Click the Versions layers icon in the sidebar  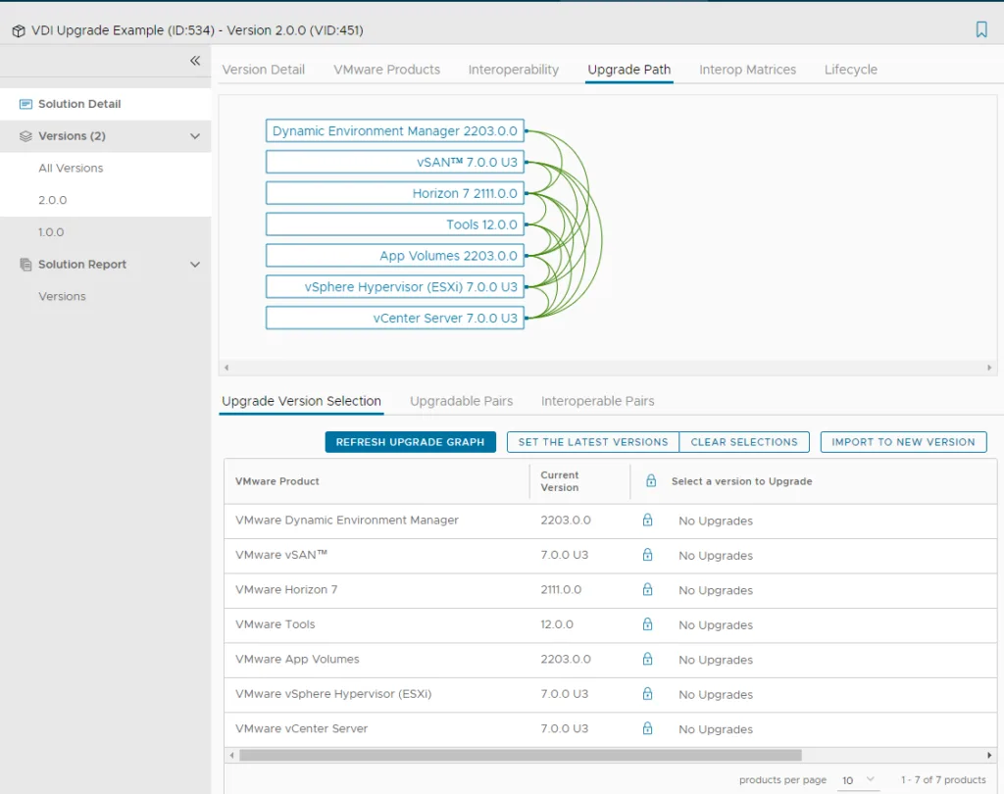(25, 135)
